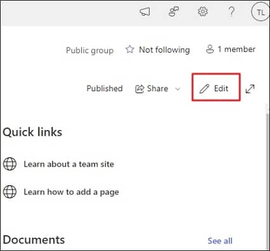Open the settings gear icon

click(x=203, y=11)
